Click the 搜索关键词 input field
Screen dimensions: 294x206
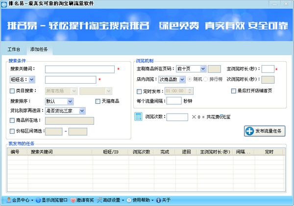[x=79, y=69]
